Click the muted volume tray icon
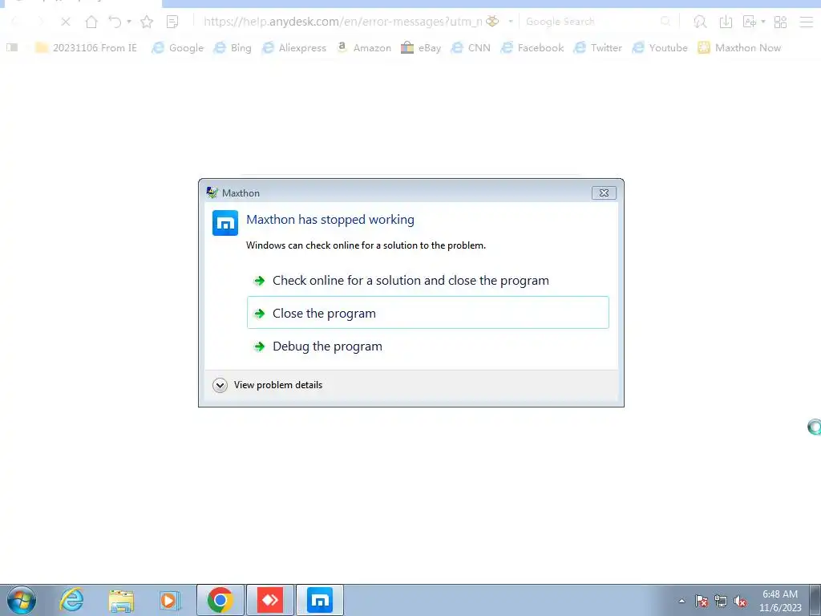This screenshot has height=616, width=821. pos(740,601)
